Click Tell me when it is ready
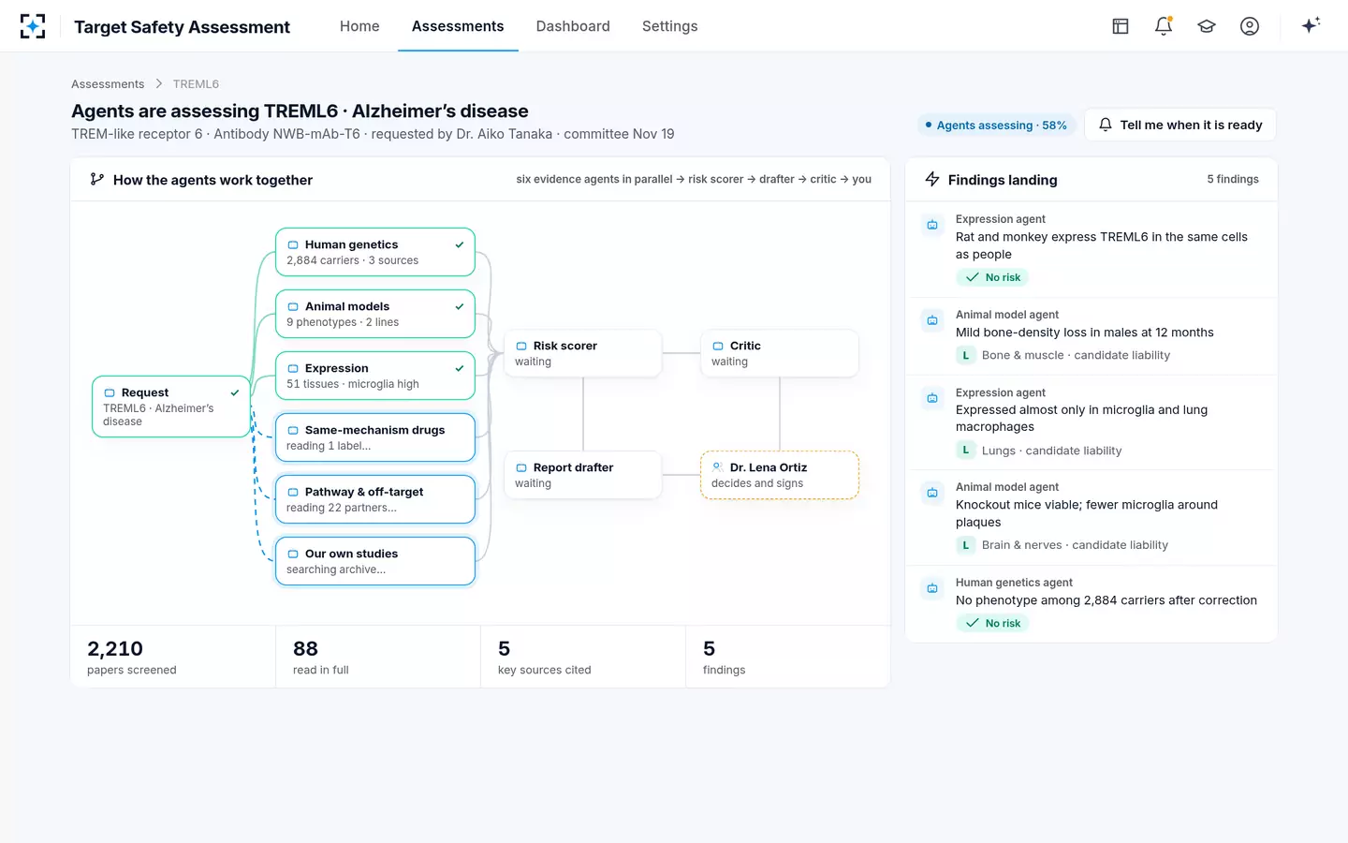1348x843 pixels. point(1180,125)
